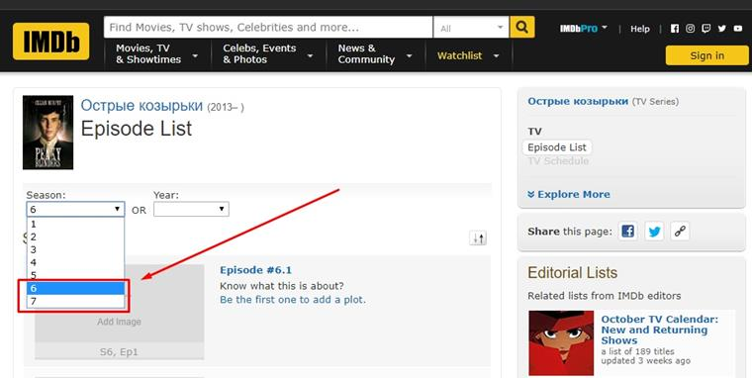Viewport: 752px width, 378px height.
Task: Open sidebar Острые козырьки TV Series link
Action: [578, 102]
